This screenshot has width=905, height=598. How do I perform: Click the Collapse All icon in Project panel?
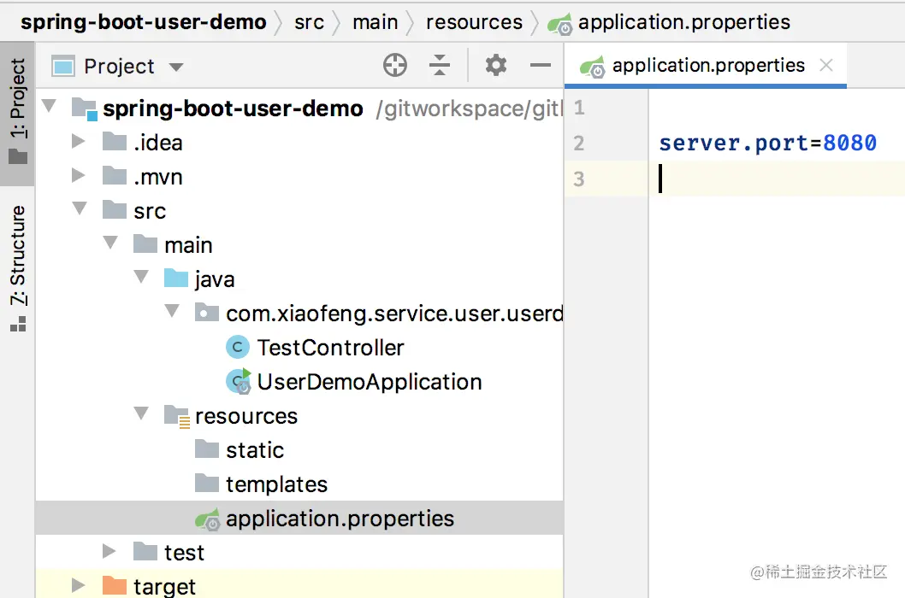coord(440,65)
